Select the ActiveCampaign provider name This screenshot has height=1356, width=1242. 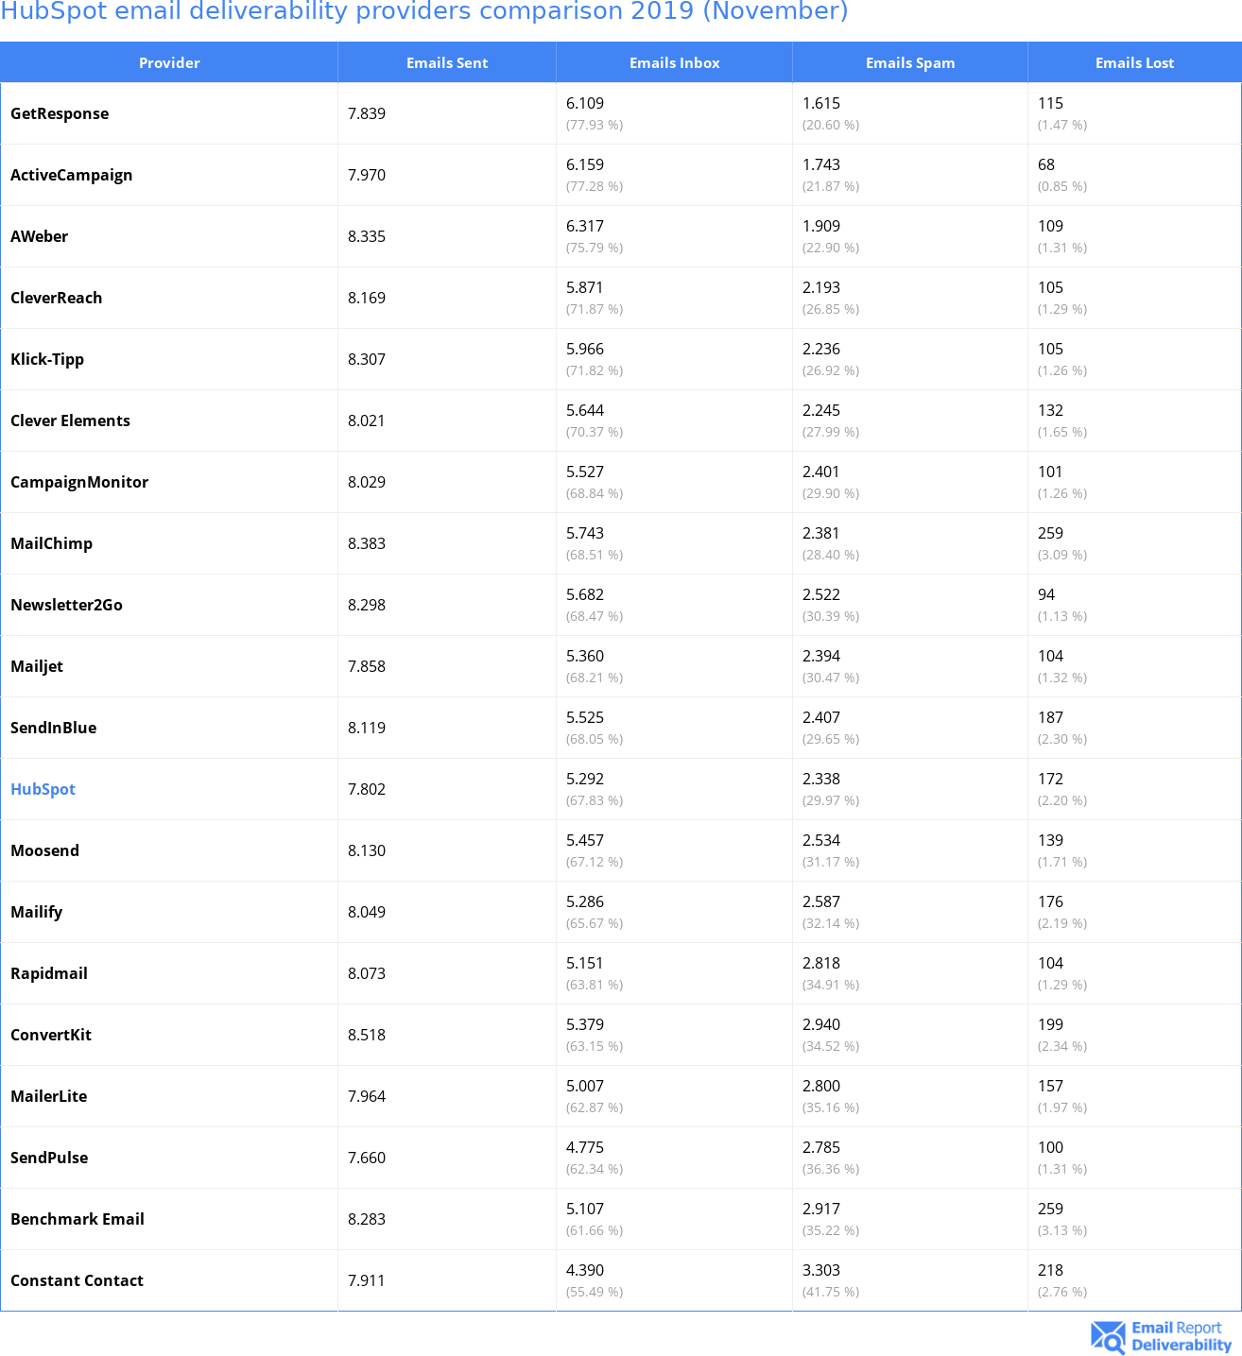71,175
